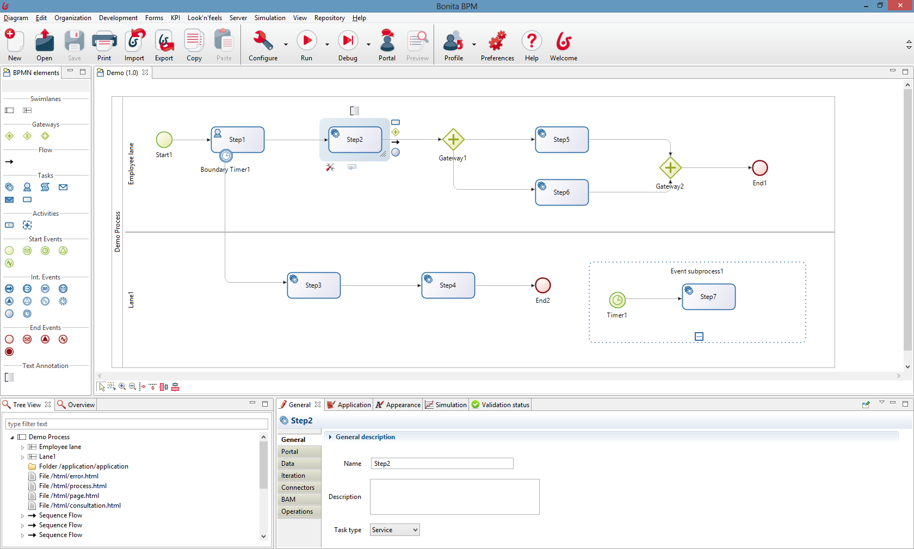Viewport: 914px width, 549px height.
Task: Select the Pool swimlane palette icon
Action: pyautogui.click(x=9, y=110)
